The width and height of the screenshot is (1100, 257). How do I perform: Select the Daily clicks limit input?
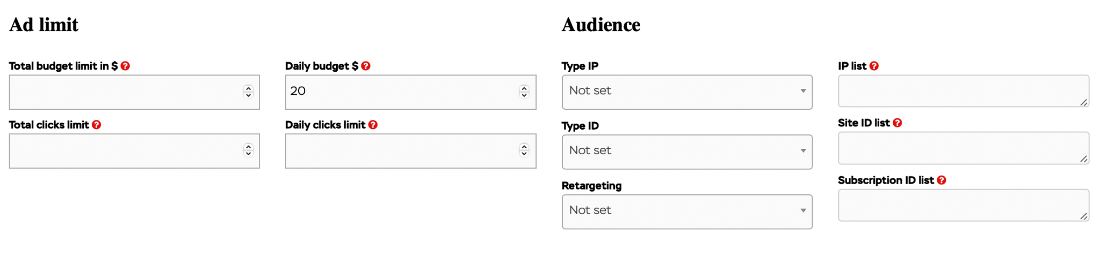tap(411, 151)
